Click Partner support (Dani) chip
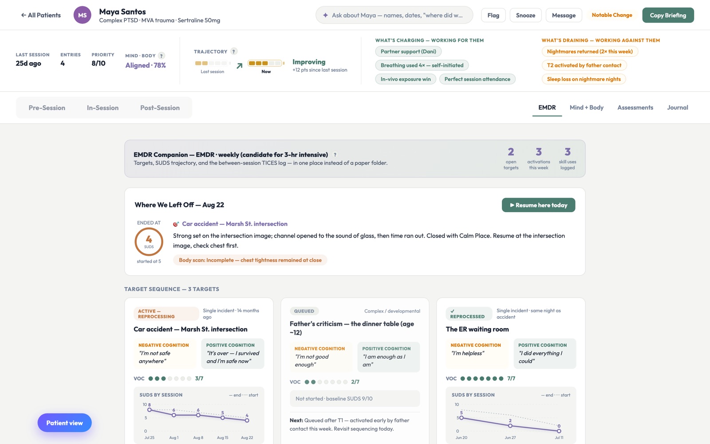The height and width of the screenshot is (444, 710). (x=408, y=52)
